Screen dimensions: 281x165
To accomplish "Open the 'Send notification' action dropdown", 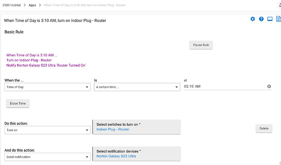I will pyautogui.click(x=47, y=157).
